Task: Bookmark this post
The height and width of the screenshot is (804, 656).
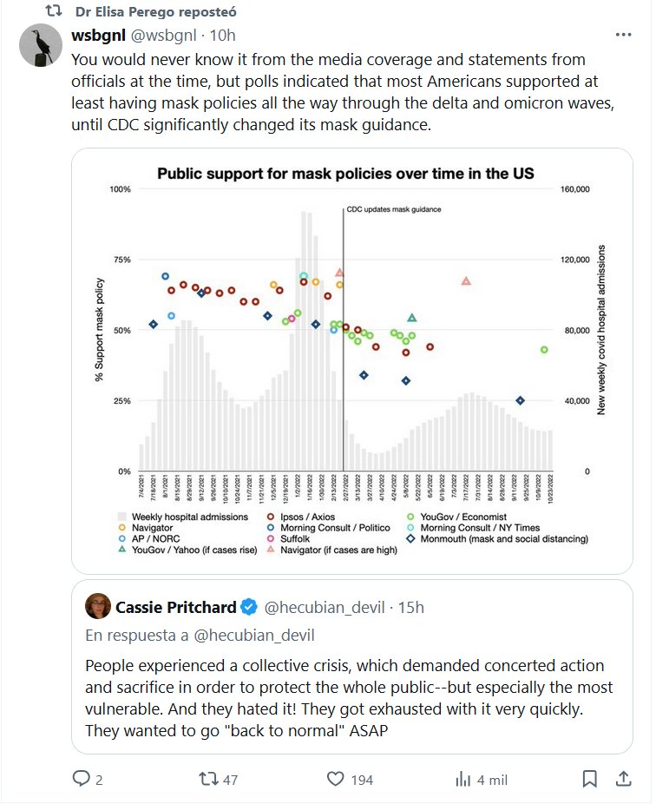Action: [x=589, y=779]
